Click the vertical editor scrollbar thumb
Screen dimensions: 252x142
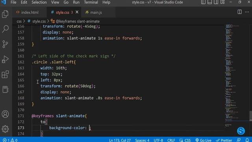pos(250,116)
